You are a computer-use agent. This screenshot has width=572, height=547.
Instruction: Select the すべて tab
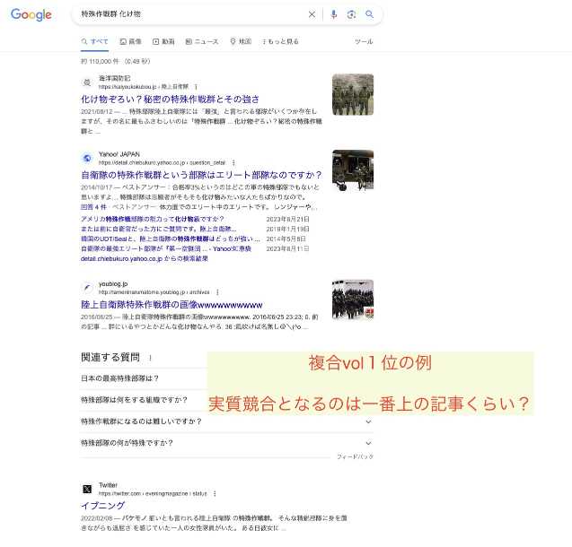coord(95,41)
